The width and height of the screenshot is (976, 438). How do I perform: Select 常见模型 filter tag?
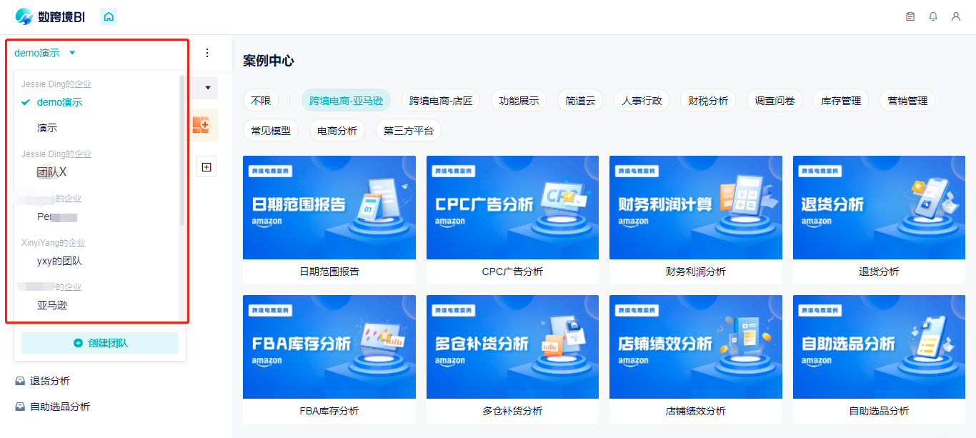271,131
